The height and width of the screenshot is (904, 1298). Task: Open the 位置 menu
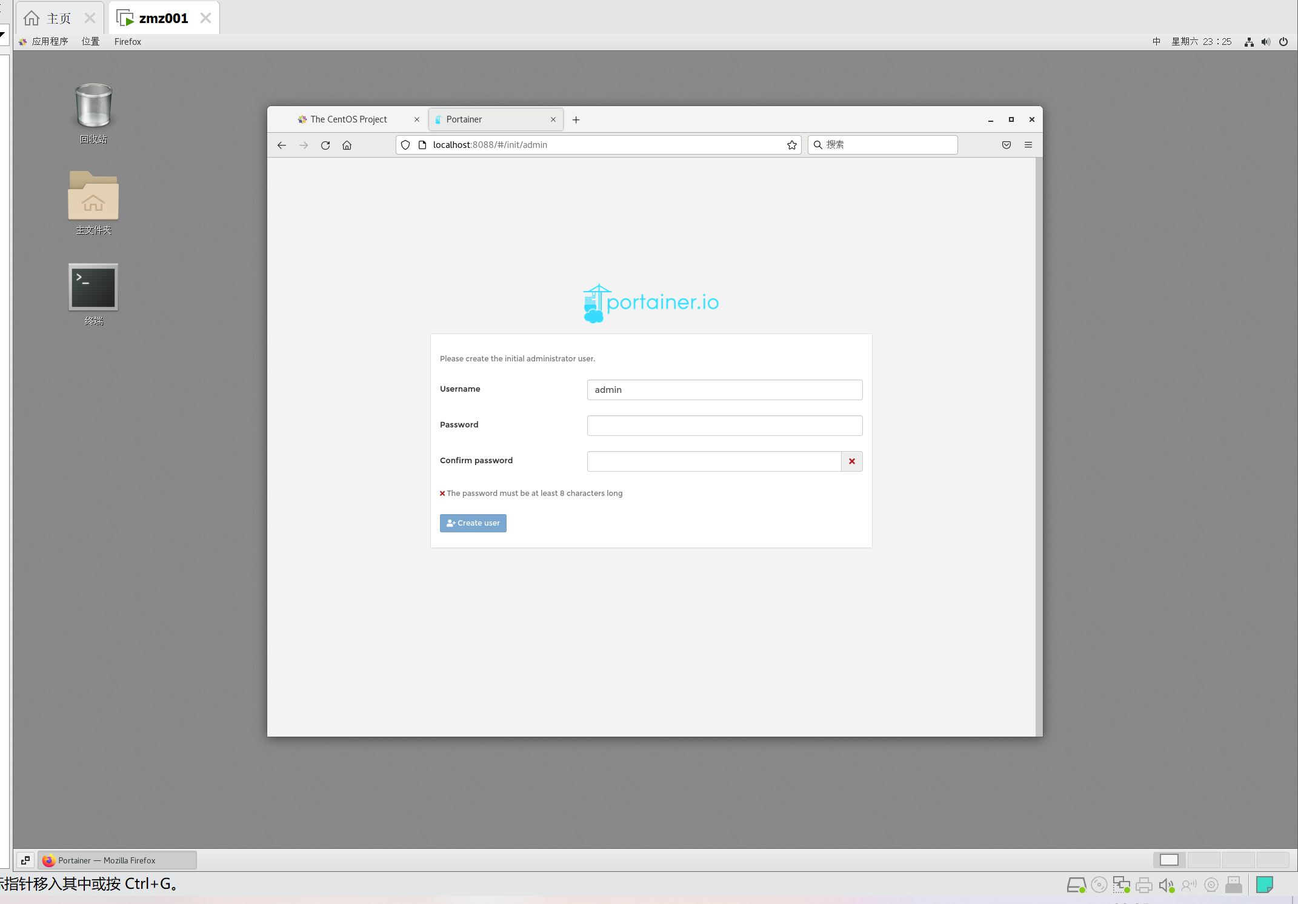coord(91,42)
